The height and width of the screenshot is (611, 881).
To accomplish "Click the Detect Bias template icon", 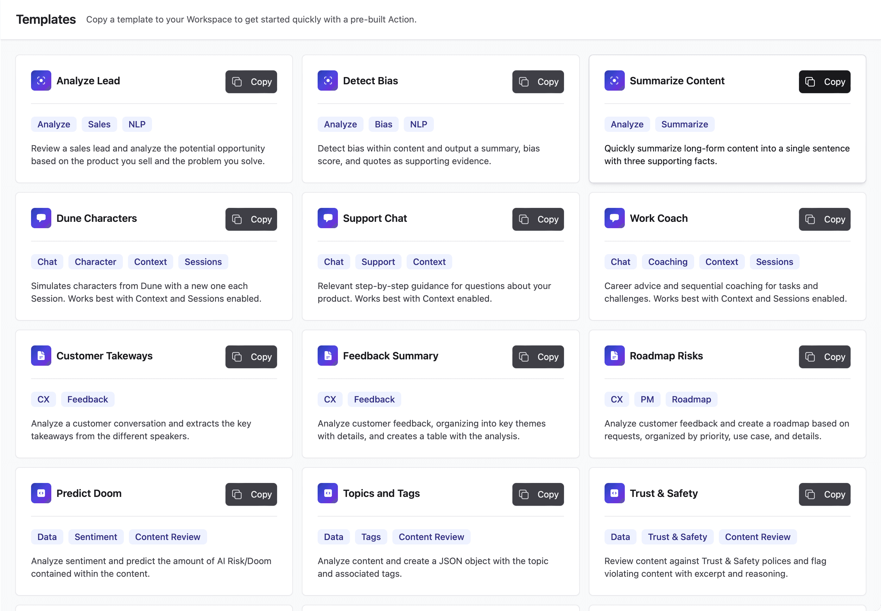I will (327, 80).
